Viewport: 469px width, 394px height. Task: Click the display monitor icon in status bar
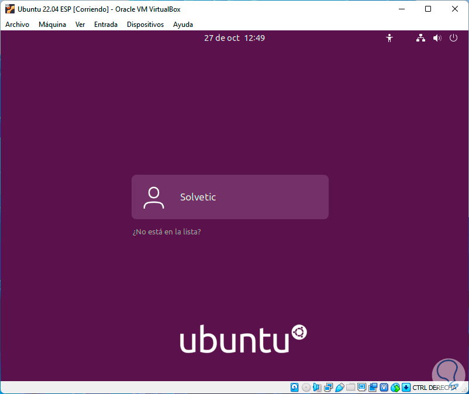[x=361, y=388]
